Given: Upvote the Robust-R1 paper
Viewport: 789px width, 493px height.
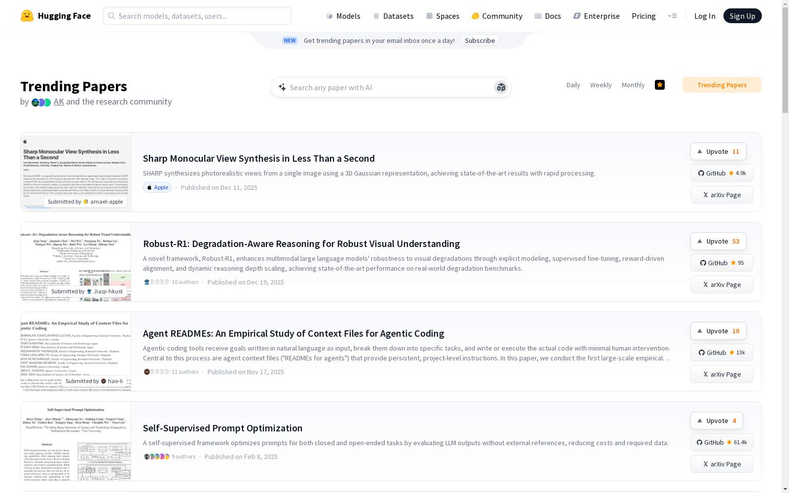Looking at the screenshot, I should tap(718, 241).
